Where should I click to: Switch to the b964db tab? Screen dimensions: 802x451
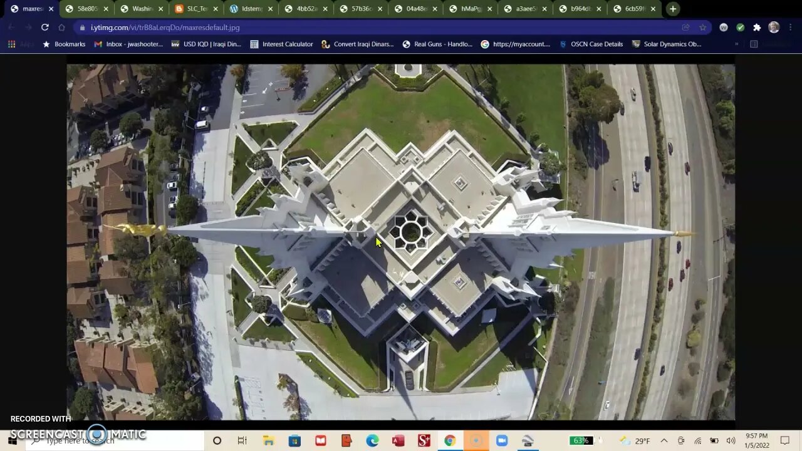click(579, 9)
